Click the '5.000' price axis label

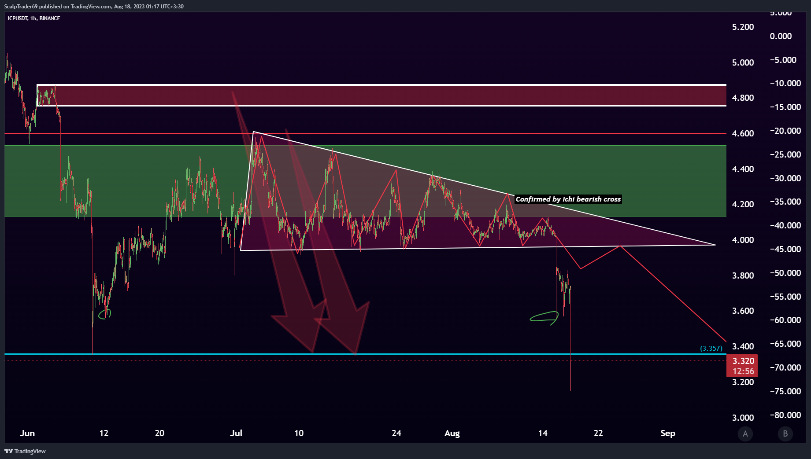(743, 62)
